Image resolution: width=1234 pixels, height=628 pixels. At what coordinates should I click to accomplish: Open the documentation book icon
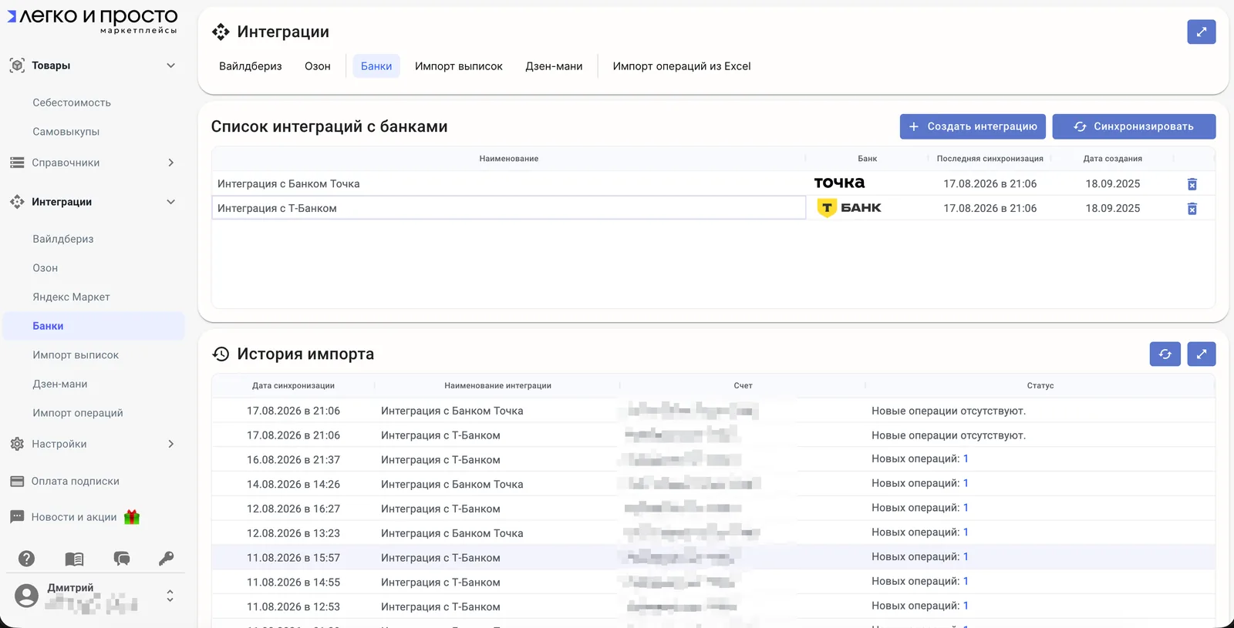tap(74, 559)
